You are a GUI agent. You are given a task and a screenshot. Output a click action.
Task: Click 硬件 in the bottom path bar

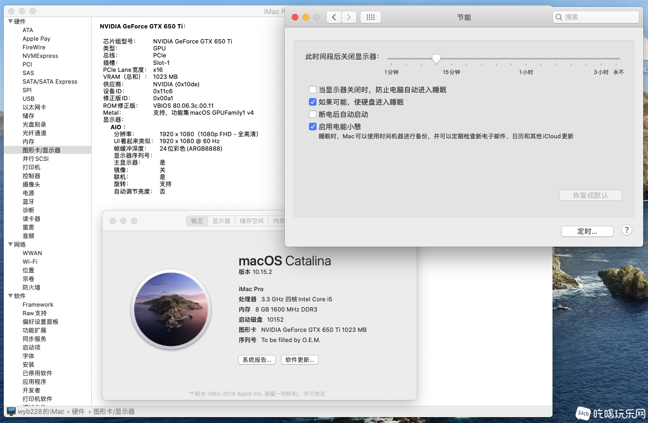tap(78, 412)
